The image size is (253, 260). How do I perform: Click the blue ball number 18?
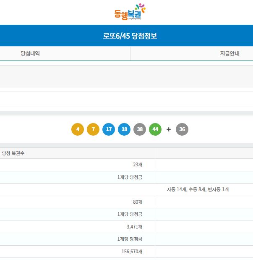click(124, 129)
